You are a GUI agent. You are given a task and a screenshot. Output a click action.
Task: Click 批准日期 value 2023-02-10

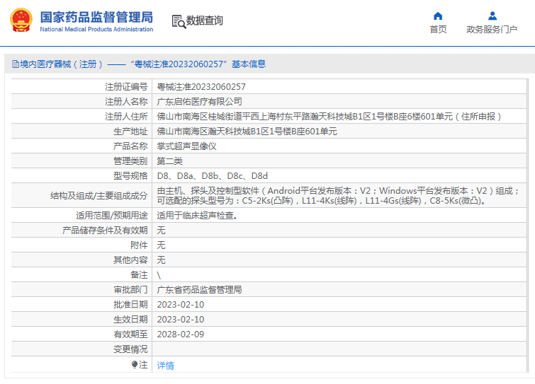coord(181,305)
